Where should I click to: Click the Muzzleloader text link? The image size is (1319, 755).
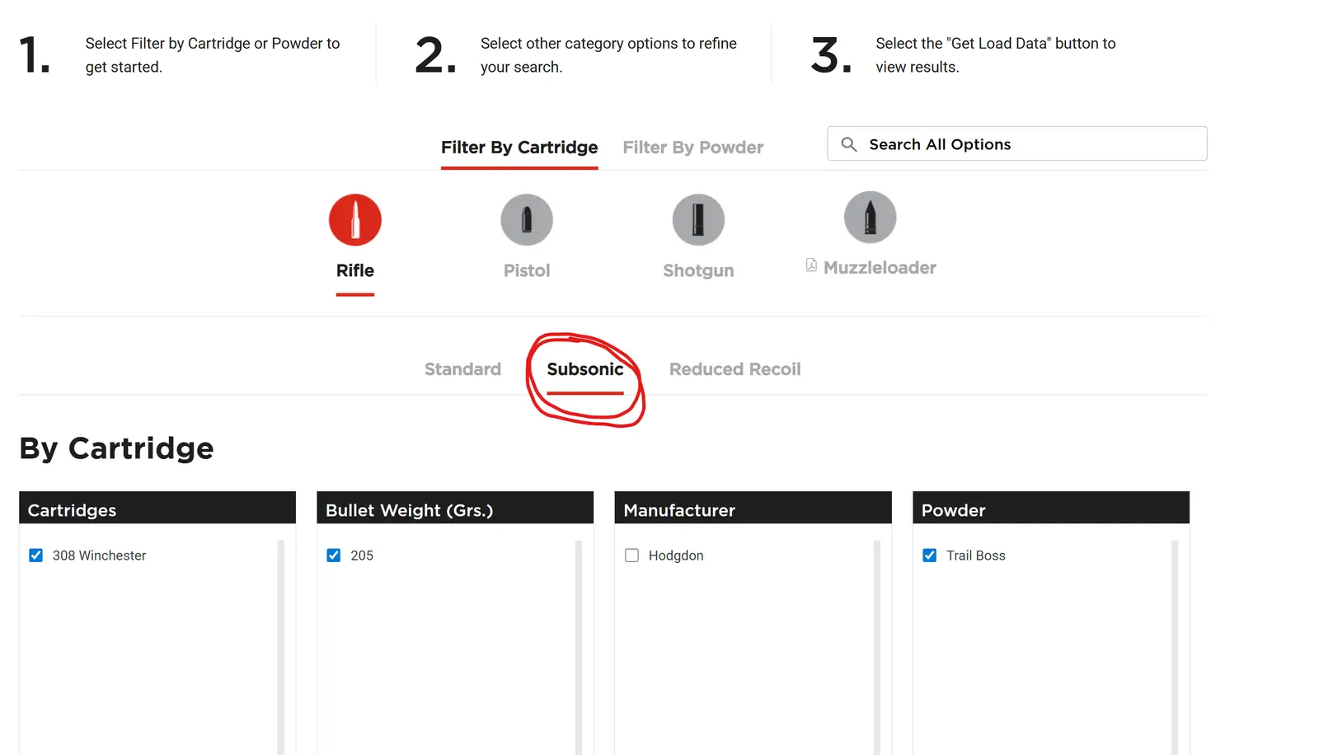880,268
